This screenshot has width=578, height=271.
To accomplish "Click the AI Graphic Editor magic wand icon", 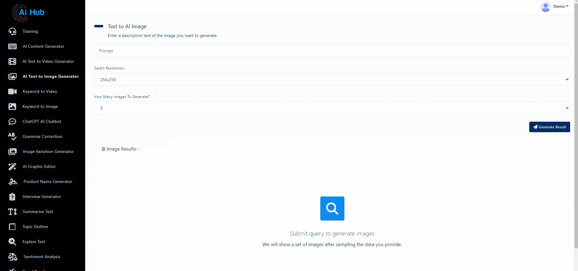I will [x=12, y=166].
